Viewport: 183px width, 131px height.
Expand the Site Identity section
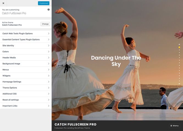[x=26, y=46]
